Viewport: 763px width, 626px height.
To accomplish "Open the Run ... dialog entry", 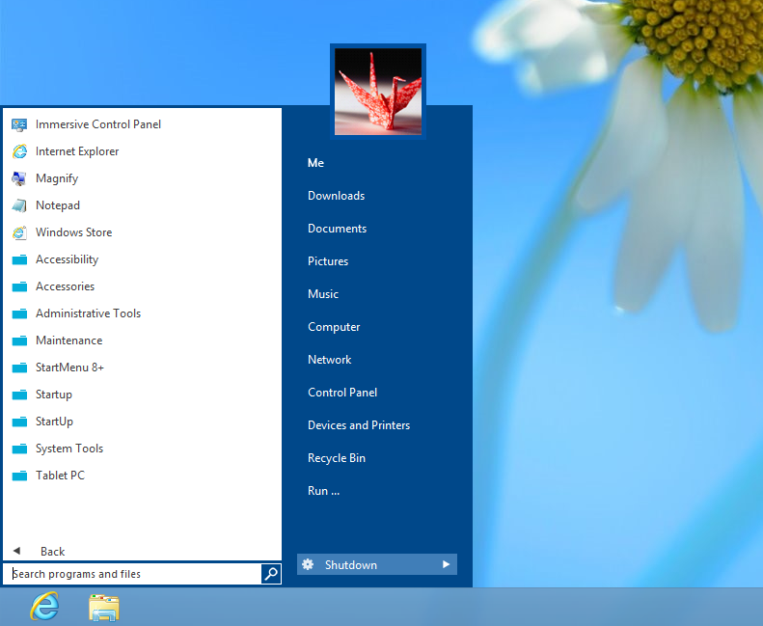I will click(323, 491).
